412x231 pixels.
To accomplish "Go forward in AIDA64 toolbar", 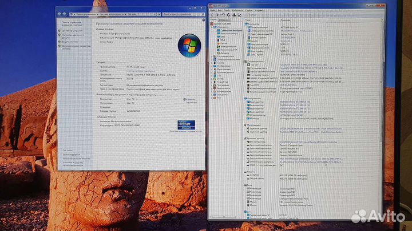I will (x=217, y=15).
